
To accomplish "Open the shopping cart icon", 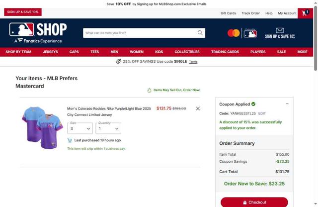I will tap(305, 13).
